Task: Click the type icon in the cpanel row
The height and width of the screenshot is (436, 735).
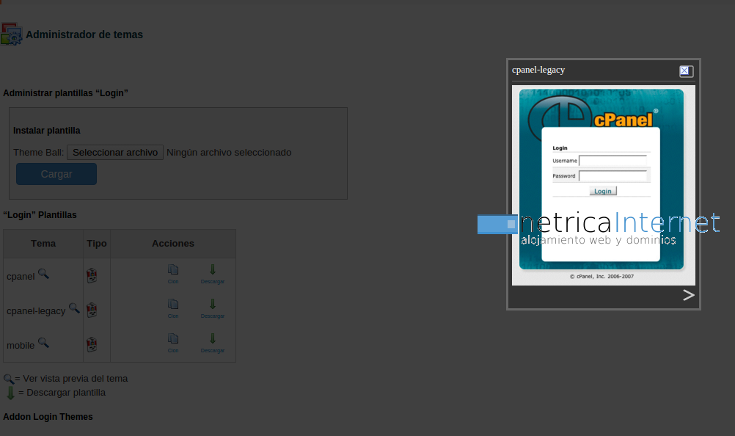Action: [x=92, y=275]
